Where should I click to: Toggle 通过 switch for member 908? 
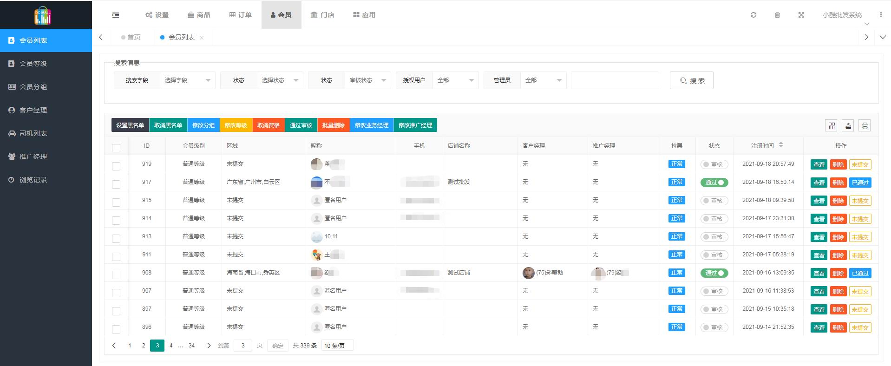[x=714, y=273]
